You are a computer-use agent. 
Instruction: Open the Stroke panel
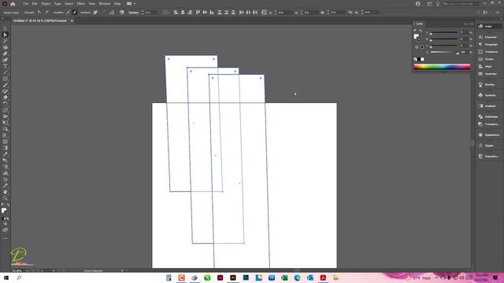tap(488, 59)
